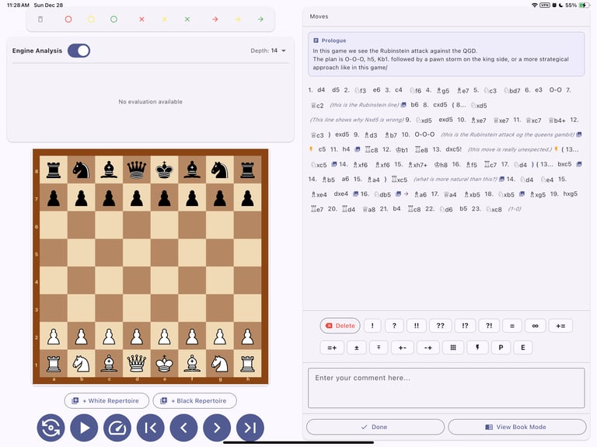Select the move Nbd7 in the move list

511,90
